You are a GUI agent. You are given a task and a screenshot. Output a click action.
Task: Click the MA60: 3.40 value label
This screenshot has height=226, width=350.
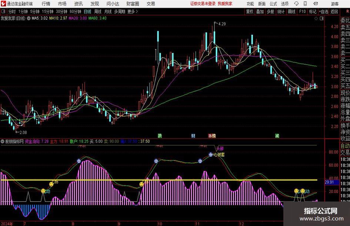pos(97,18)
